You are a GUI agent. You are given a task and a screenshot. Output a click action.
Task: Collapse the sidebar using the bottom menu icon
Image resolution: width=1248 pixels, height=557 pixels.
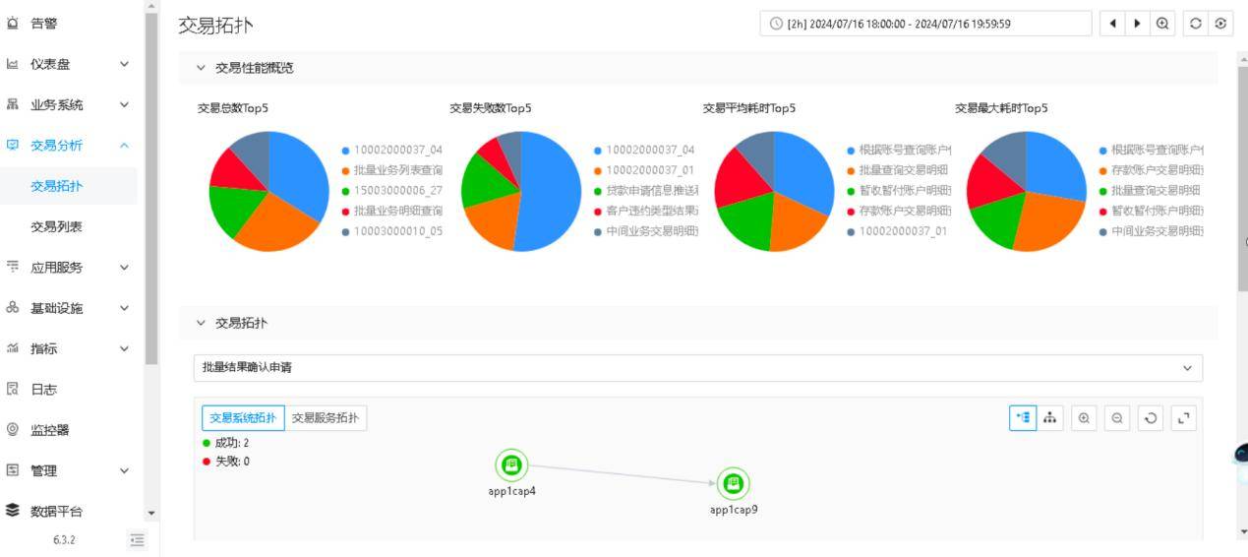pyautogui.click(x=138, y=539)
